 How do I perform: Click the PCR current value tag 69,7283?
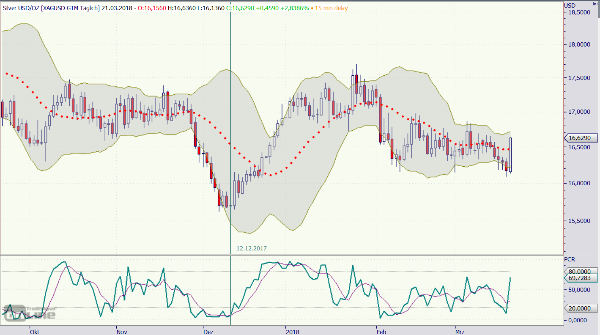pos(580,277)
